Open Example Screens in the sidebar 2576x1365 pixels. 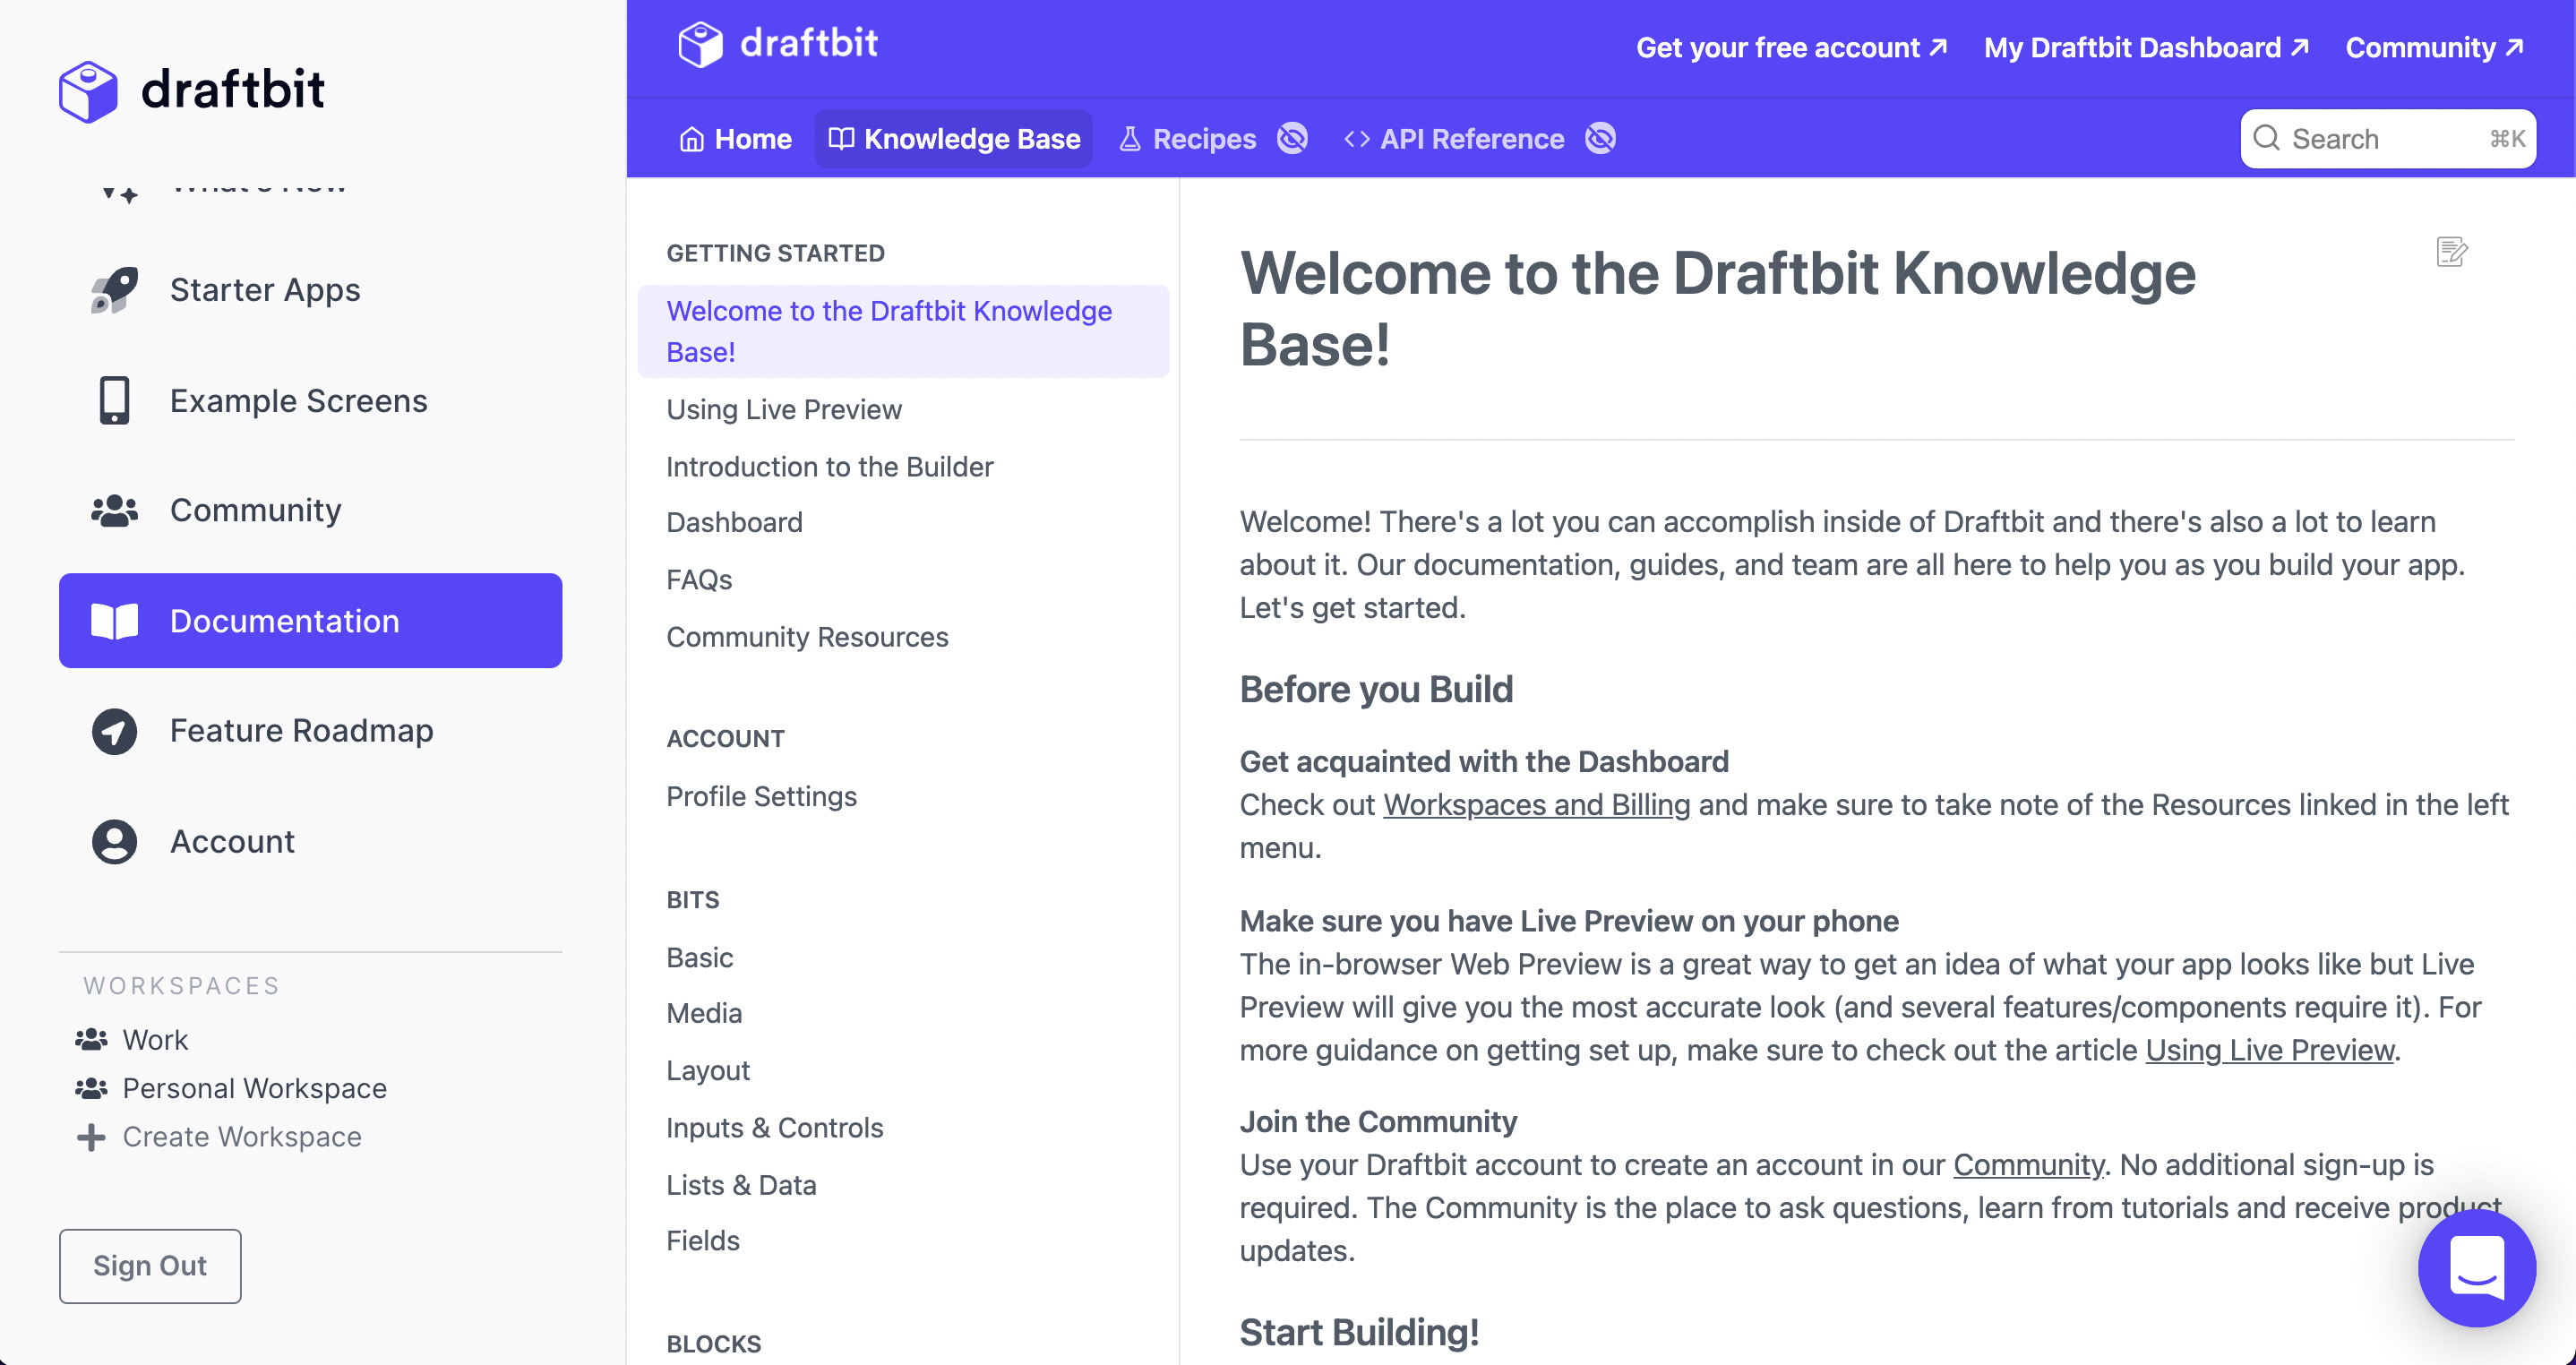[311, 400]
